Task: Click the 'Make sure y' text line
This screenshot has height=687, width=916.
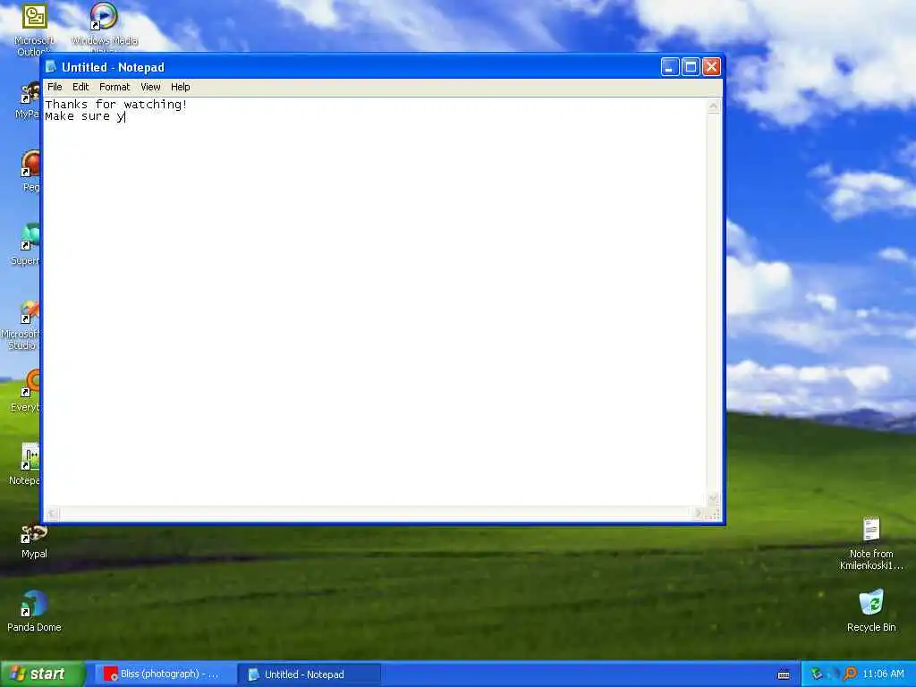Action: click(85, 116)
